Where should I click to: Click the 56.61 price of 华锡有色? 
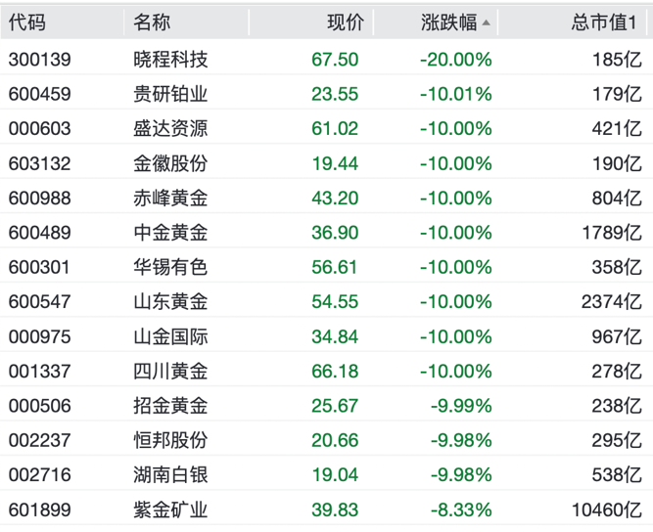coord(335,267)
